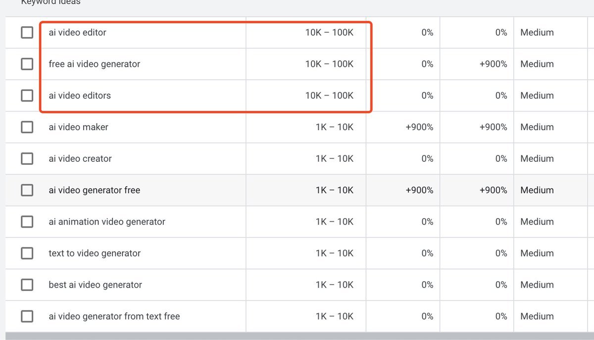
Task: Toggle the checkbox beside 'ai video maker'
Action: [x=27, y=127]
